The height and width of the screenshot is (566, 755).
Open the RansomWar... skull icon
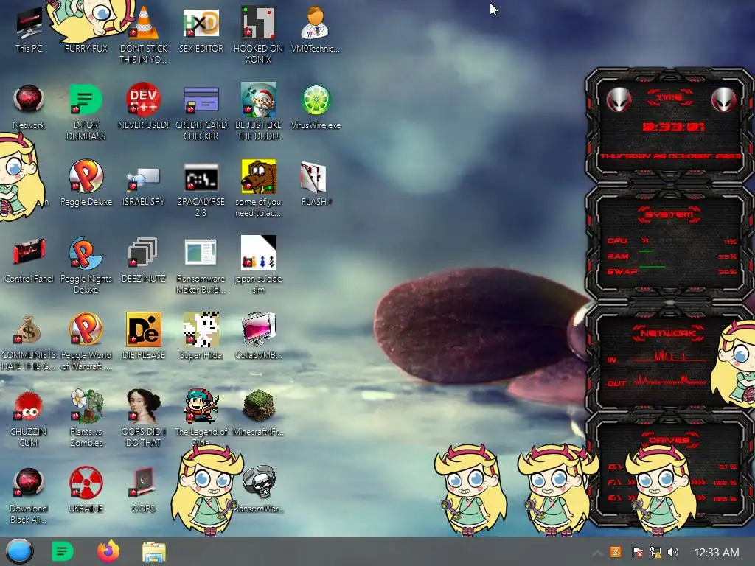coord(260,489)
